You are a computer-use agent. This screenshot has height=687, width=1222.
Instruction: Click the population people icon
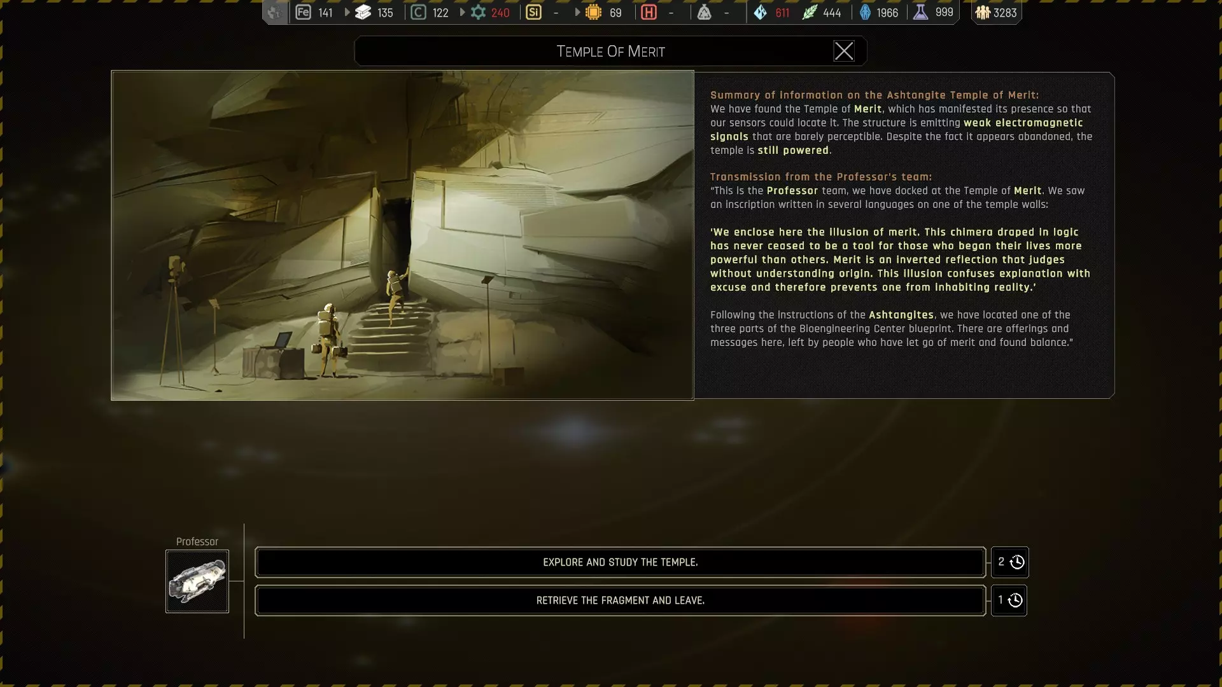983,12
